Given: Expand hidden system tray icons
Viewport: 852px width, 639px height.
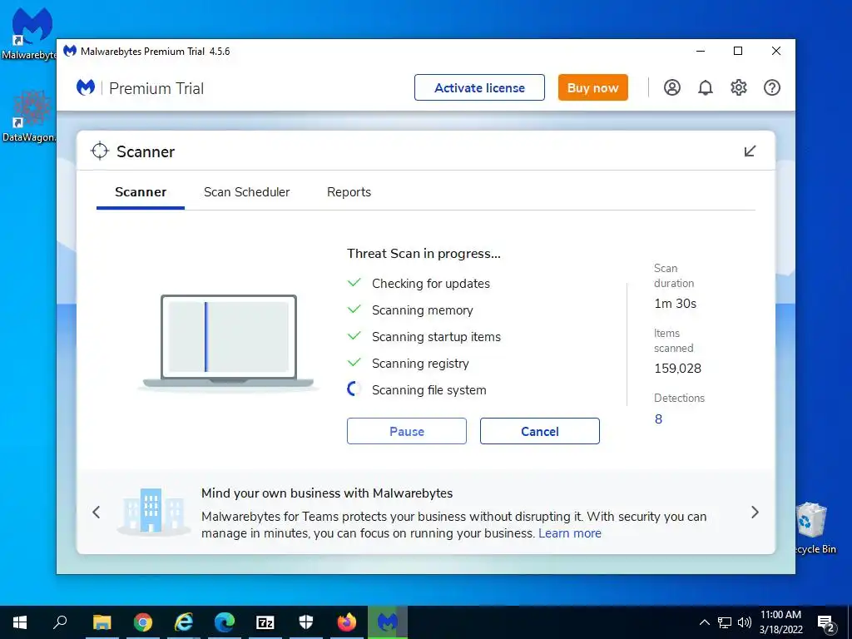Looking at the screenshot, I should coord(704,622).
